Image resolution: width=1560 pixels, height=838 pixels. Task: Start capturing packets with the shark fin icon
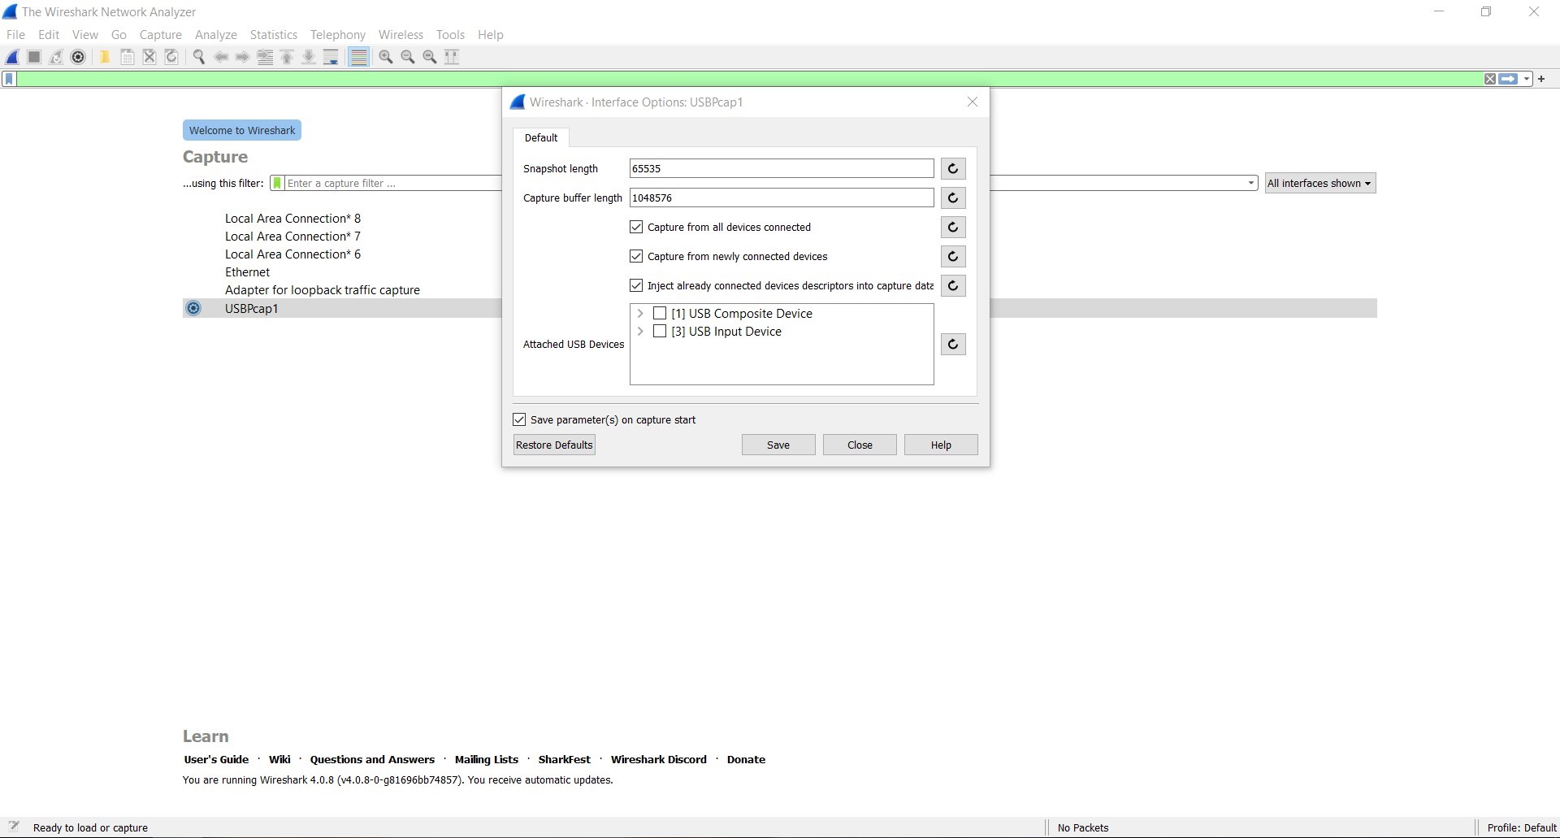tap(13, 57)
